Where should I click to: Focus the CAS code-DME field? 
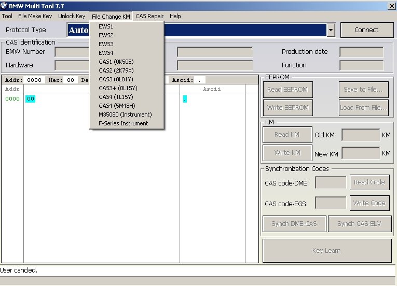(331, 182)
